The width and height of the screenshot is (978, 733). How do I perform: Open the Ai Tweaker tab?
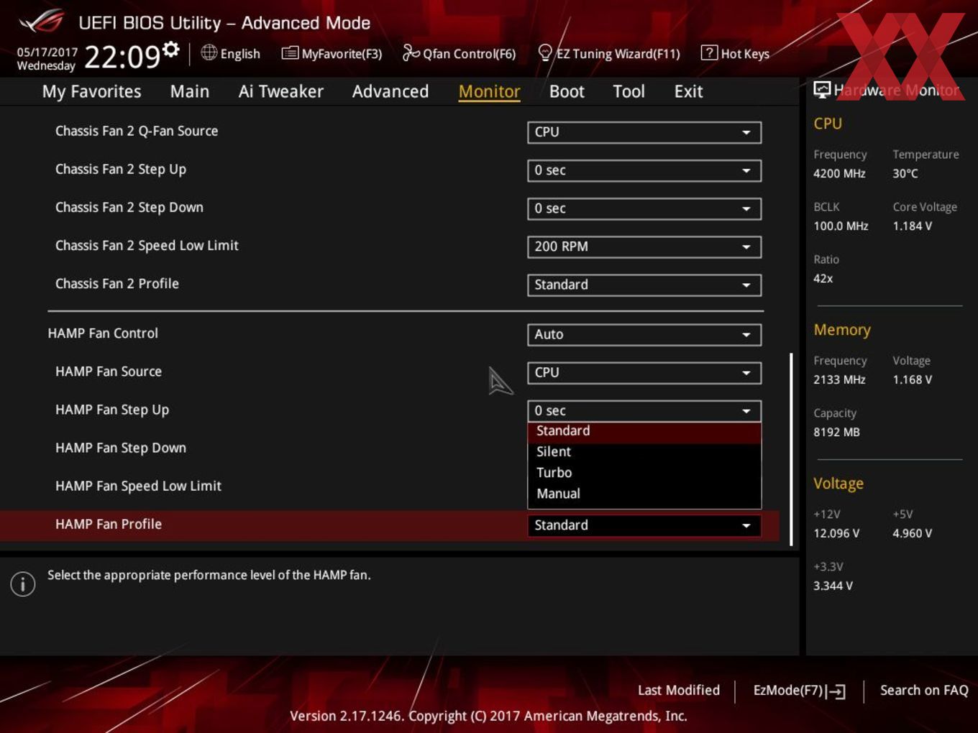click(x=281, y=91)
